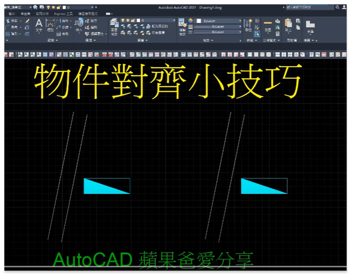Select the Table (表格) tool
This screenshot has width=351, height=275.
click(62, 34)
